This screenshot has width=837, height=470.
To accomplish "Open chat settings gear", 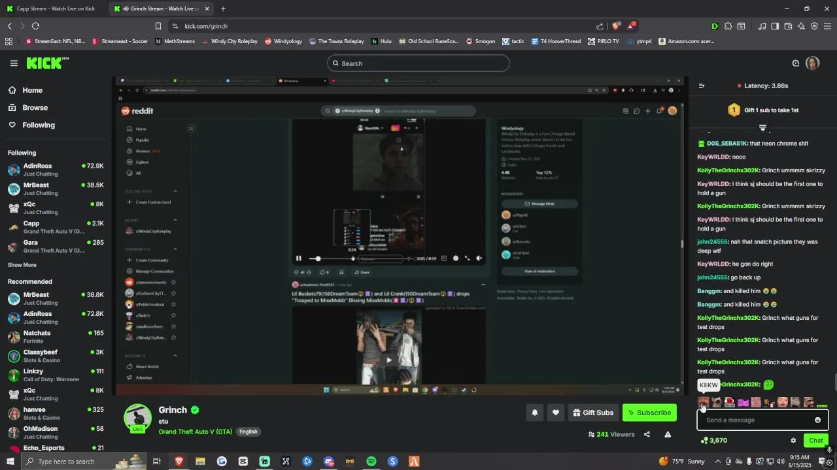I will 793,441.
